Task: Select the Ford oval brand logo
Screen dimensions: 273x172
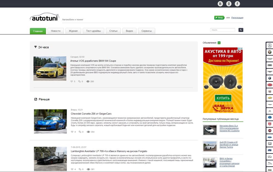Action: pyautogui.click(x=270, y=137)
